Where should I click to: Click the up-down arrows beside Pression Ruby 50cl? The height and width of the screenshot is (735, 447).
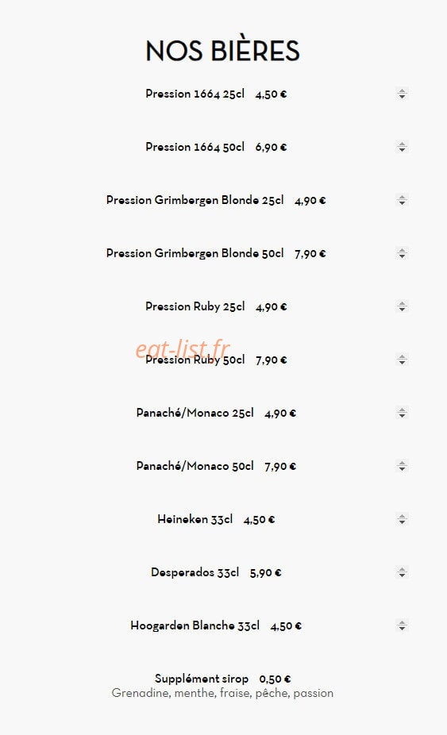(x=402, y=360)
